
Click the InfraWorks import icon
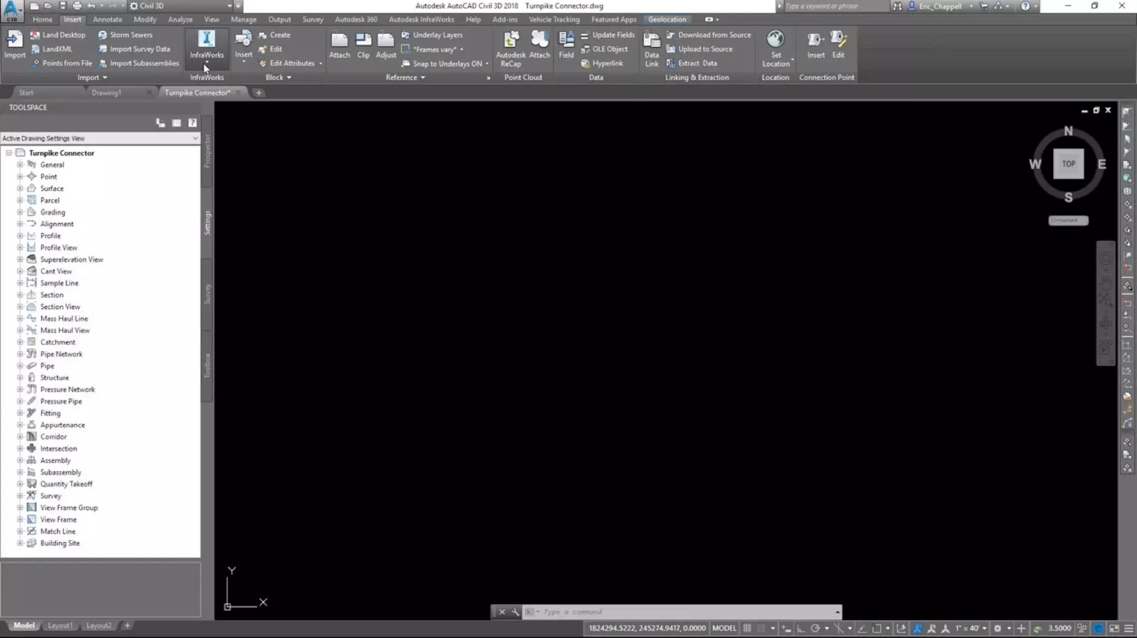point(207,40)
